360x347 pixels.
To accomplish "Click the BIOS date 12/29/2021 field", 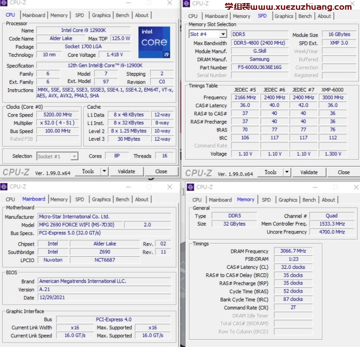I will tap(104, 297).
